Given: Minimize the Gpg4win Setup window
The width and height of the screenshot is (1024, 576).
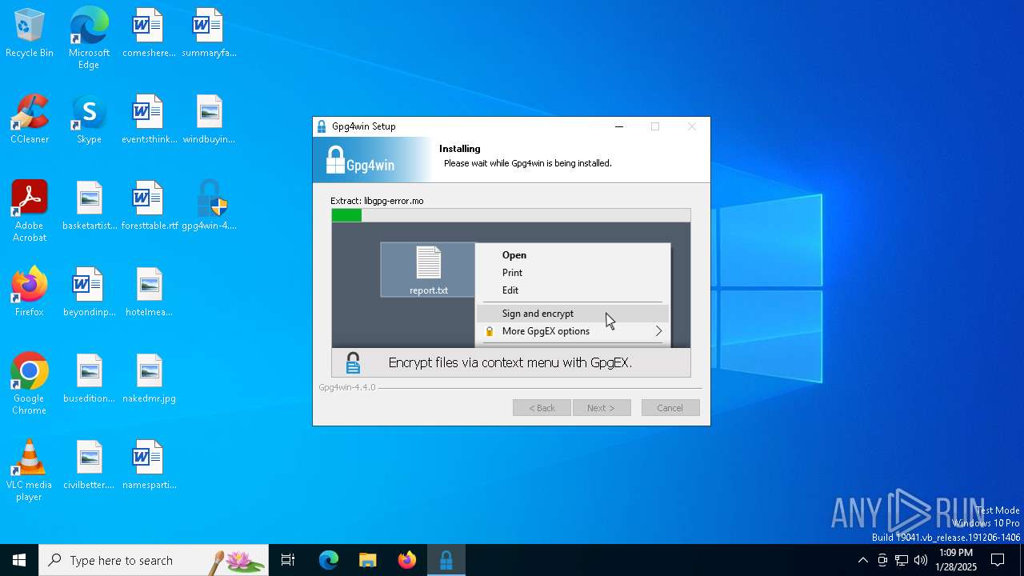Looking at the screenshot, I should pos(618,126).
